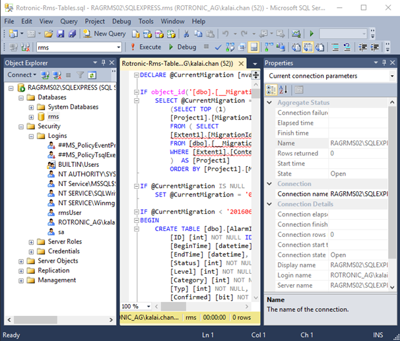The image size is (400, 341).
Task: Expand the Management folder
Action: (21, 280)
